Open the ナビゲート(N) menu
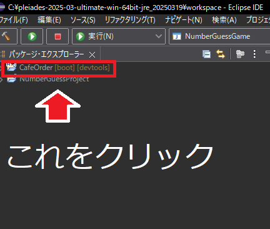This screenshot has width=270, height=229. point(184,20)
